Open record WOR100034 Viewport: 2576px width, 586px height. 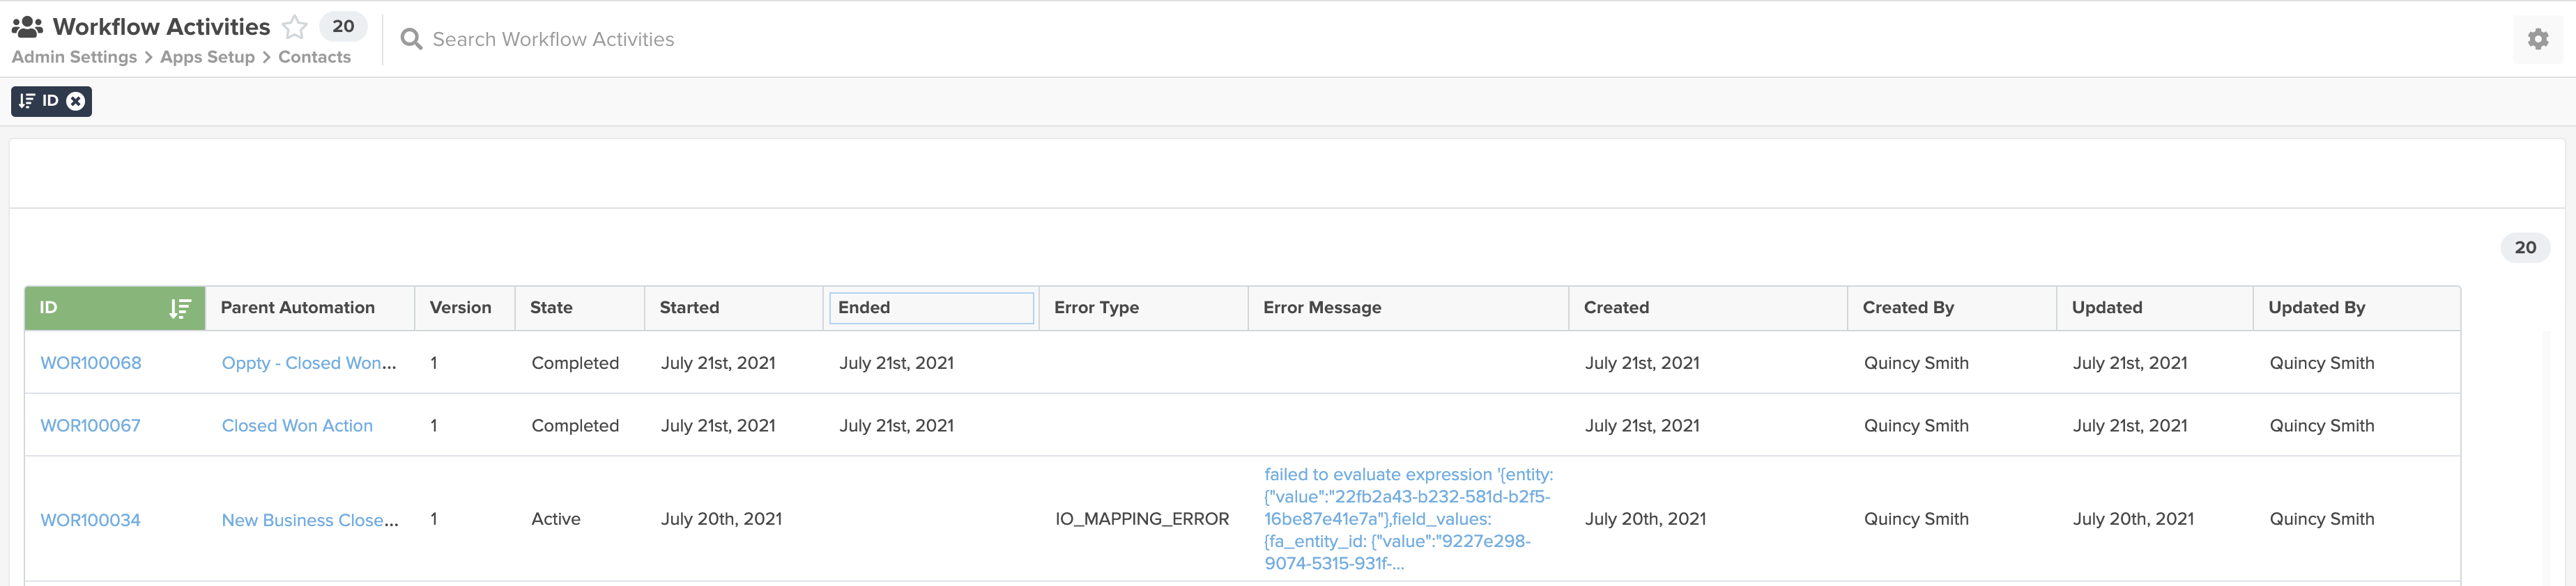tap(90, 520)
